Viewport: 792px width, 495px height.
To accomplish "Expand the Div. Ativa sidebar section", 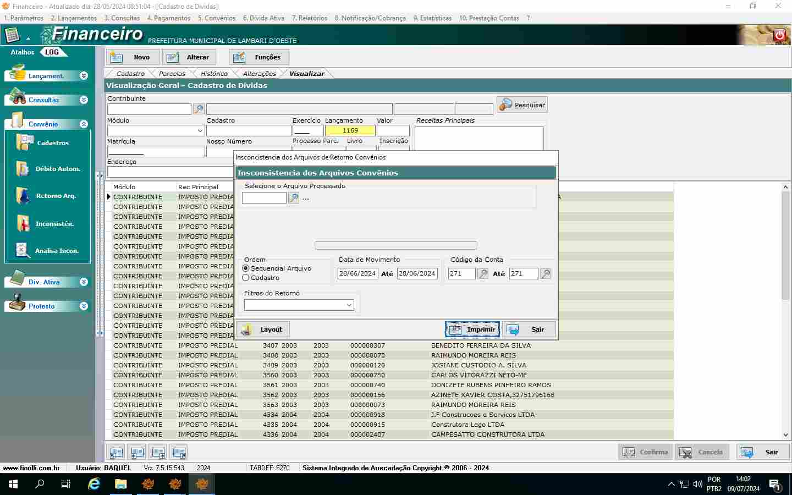I will [x=84, y=282].
